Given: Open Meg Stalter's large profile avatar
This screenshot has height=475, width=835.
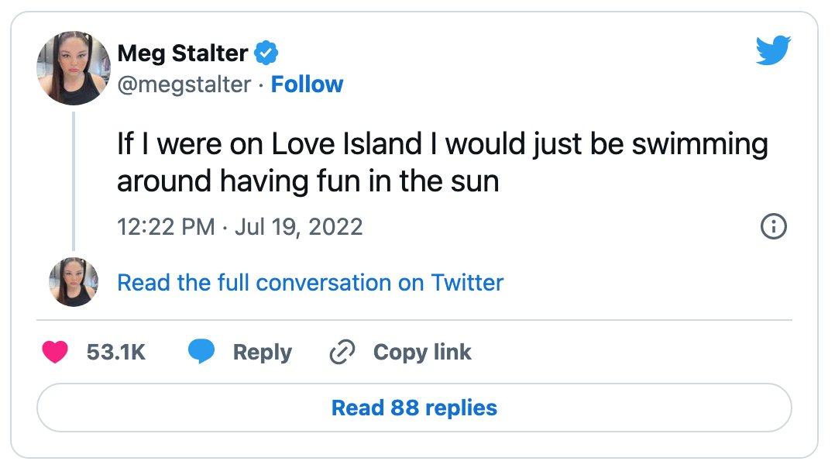Looking at the screenshot, I should (x=74, y=68).
